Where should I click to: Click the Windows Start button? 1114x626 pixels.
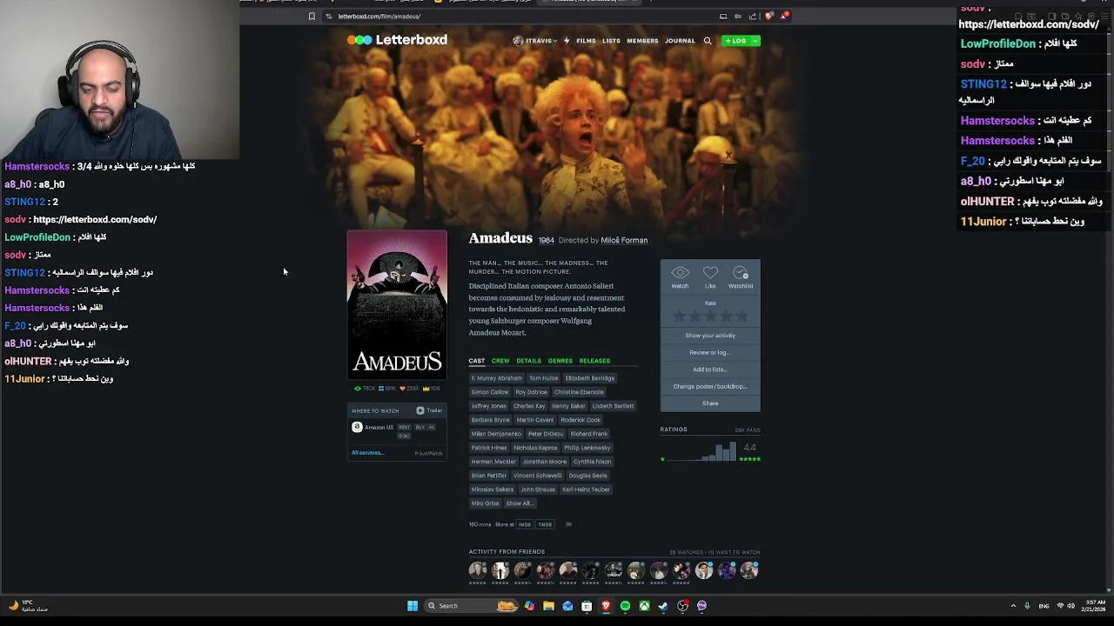pyautogui.click(x=413, y=606)
